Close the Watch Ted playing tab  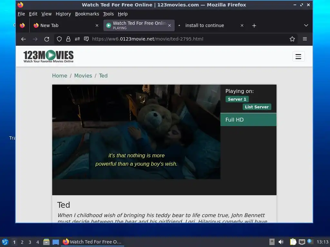(x=170, y=25)
